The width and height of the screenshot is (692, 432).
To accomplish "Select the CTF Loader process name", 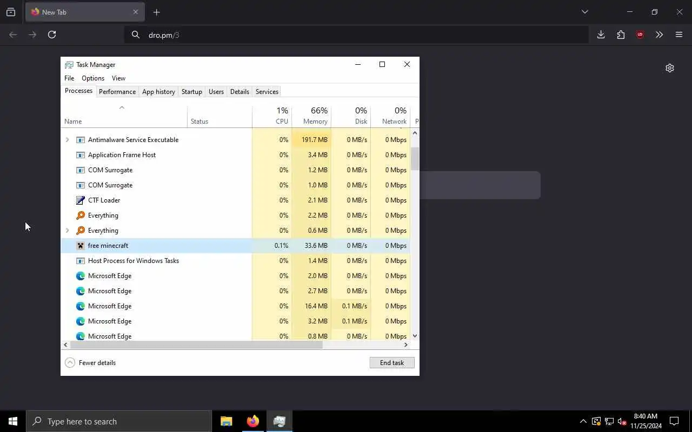I will click(104, 200).
